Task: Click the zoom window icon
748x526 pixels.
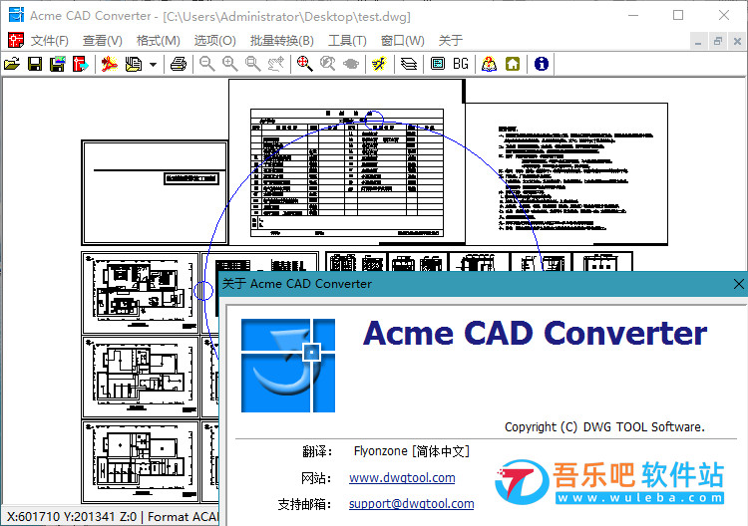Action: (x=253, y=64)
